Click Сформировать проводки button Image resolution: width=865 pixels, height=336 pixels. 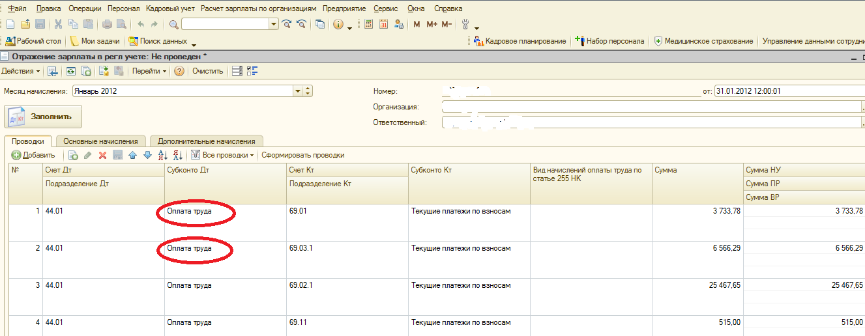click(302, 155)
